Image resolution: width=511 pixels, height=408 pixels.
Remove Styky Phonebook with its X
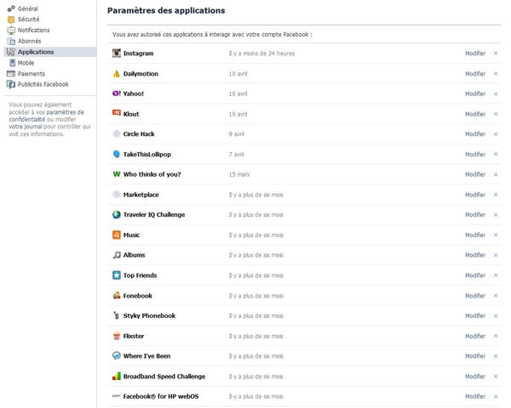(496, 316)
